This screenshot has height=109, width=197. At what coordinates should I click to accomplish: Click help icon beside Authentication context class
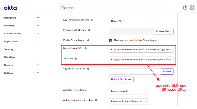[x=96, y=100]
